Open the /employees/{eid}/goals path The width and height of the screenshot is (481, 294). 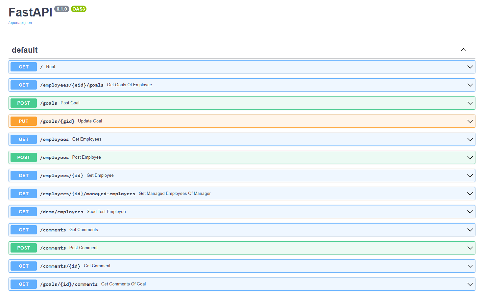coord(72,85)
